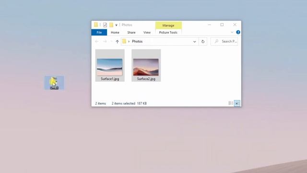Click the Photos path in the address bar
The width and height of the screenshot is (307, 173).
(137, 41)
